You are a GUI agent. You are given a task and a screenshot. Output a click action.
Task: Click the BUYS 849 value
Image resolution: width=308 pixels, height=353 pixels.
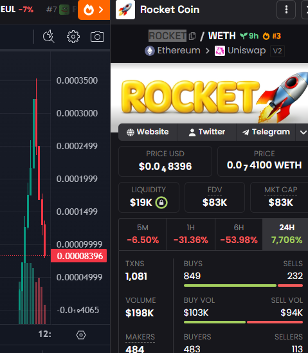pyautogui.click(x=192, y=276)
